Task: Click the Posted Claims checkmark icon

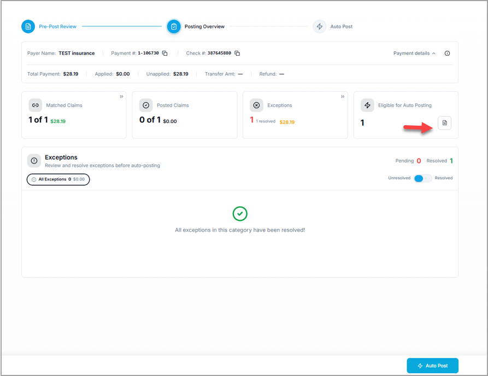Action: (x=146, y=105)
